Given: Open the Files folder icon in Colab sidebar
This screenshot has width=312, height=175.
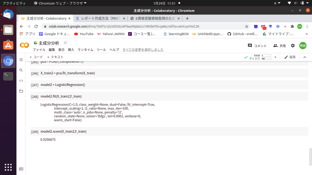Looking at the screenshot, I should [x=21, y=91].
